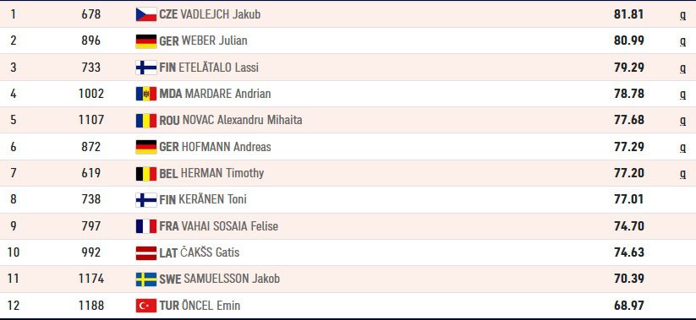Click the French flag next to VAHAI SOSAIA
This screenshot has width=696, height=320.
coord(146,226)
